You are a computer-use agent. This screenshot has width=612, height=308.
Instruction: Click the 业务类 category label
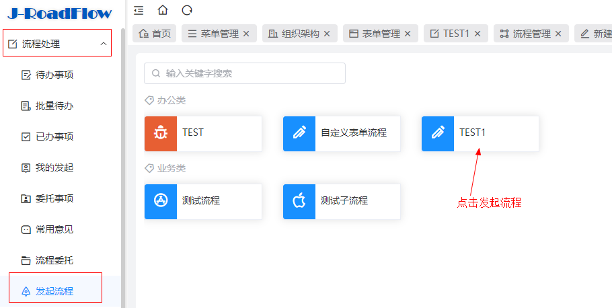(x=171, y=169)
